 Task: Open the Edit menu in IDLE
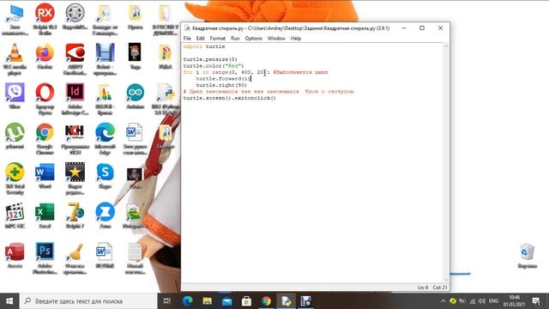pos(200,38)
